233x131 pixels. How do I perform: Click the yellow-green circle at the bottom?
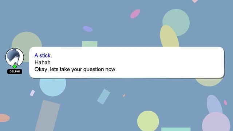click(x=148, y=121)
